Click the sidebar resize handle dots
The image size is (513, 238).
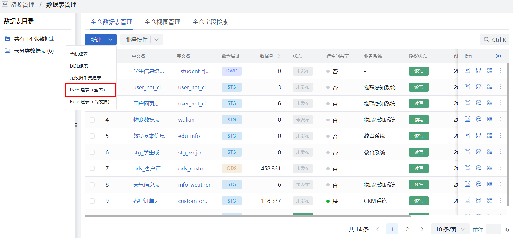76,125
